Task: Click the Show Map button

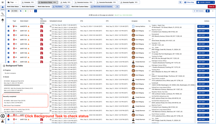Action: pyautogui.click(x=189, y=2)
